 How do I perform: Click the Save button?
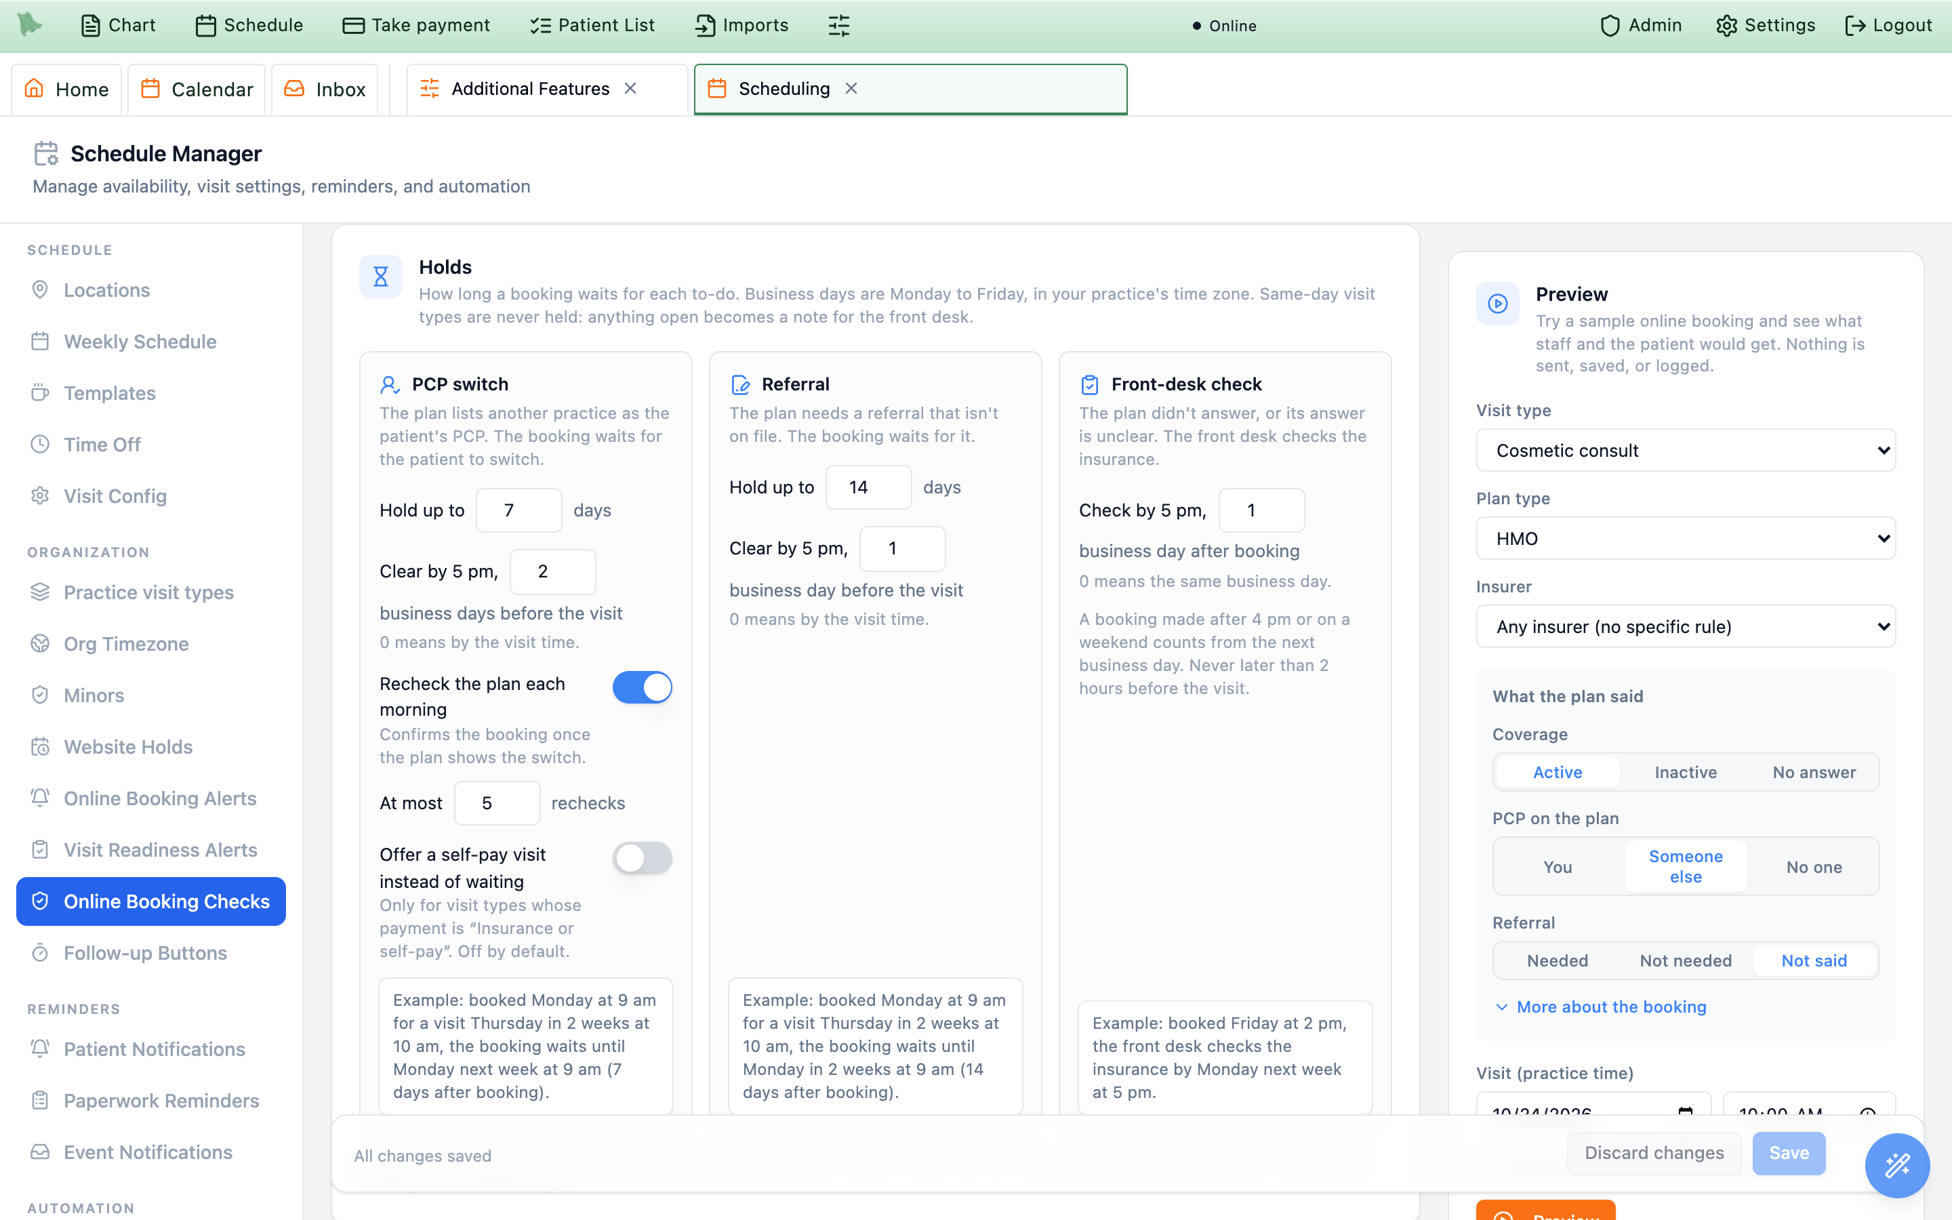pyautogui.click(x=1788, y=1153)
